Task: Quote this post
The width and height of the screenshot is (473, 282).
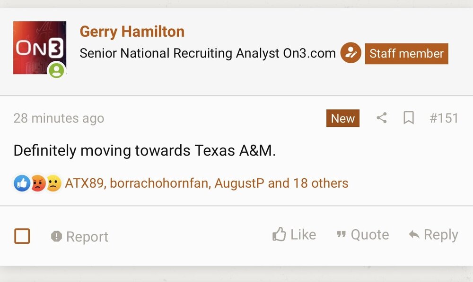Action: click(x=362, y=234)
